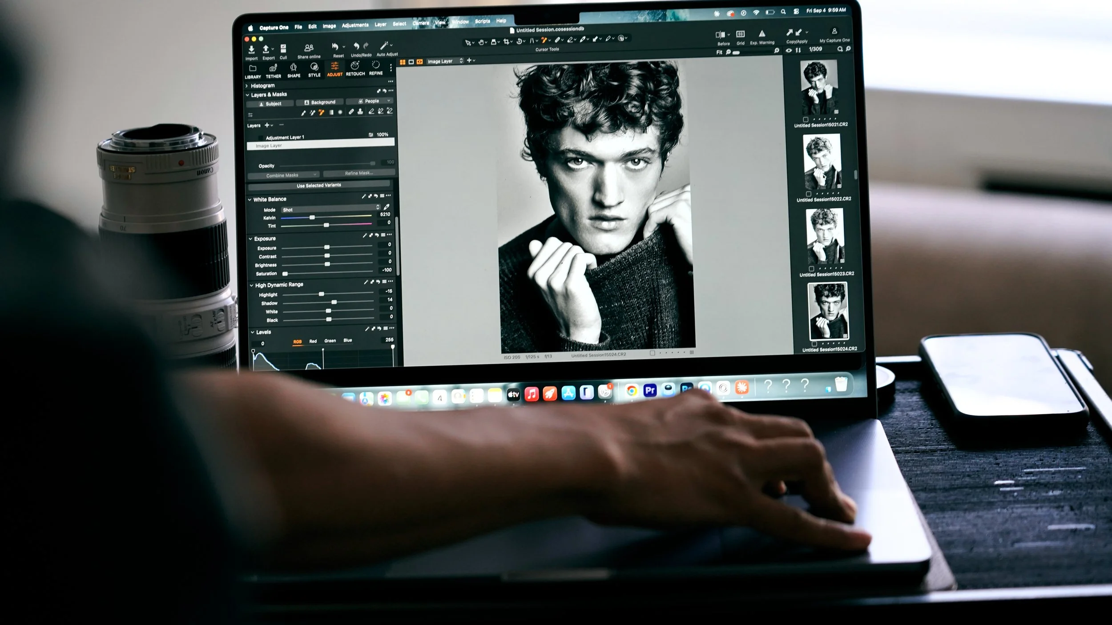The height and width of the screenshot is (625, 1112).
Task: Open the Style tool tab
Action: (x=314, y=70)
